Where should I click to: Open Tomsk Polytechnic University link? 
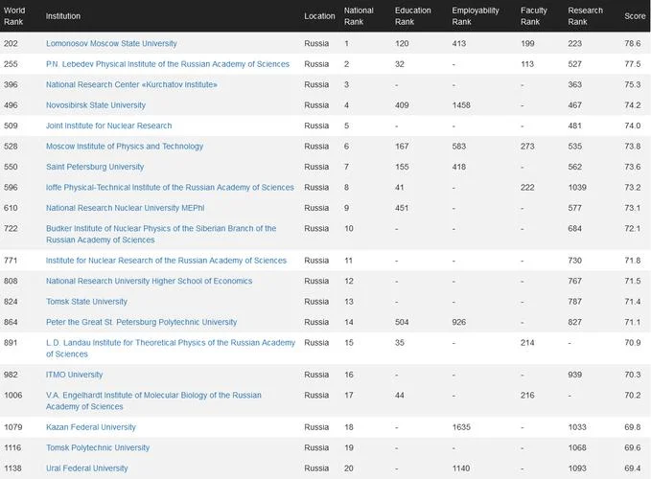[98, 448]
